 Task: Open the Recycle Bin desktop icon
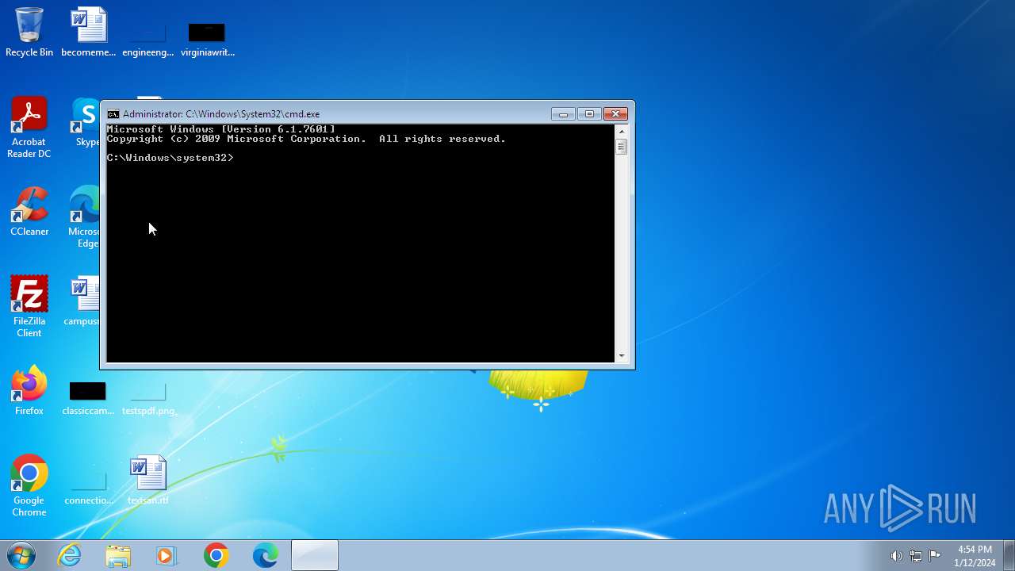pos(29,32)
